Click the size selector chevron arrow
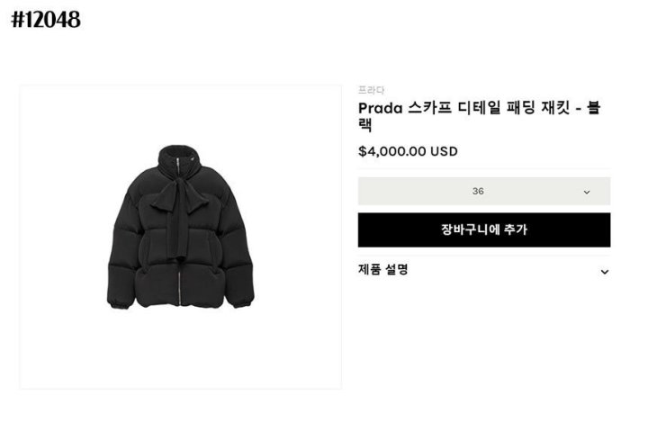This screenshot has width=648, height=441. 587,192
